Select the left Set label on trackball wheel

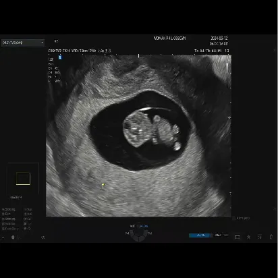pos(128,233)
